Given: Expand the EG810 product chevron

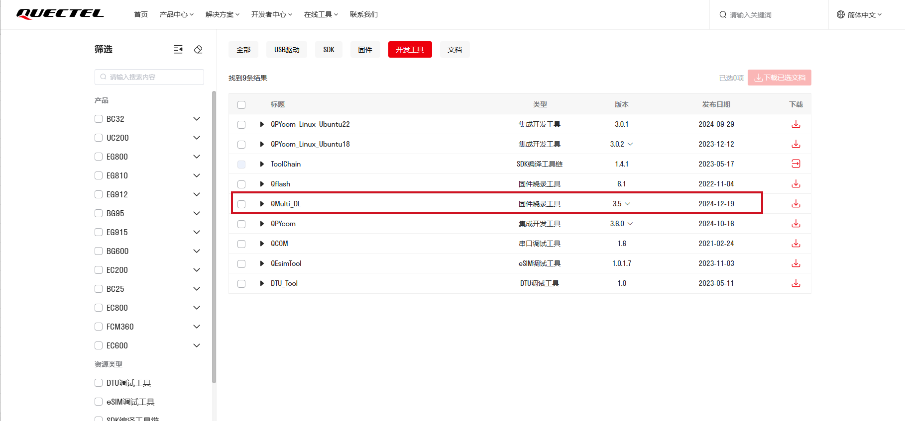Looking at the screenshot, I should point(197,175).
